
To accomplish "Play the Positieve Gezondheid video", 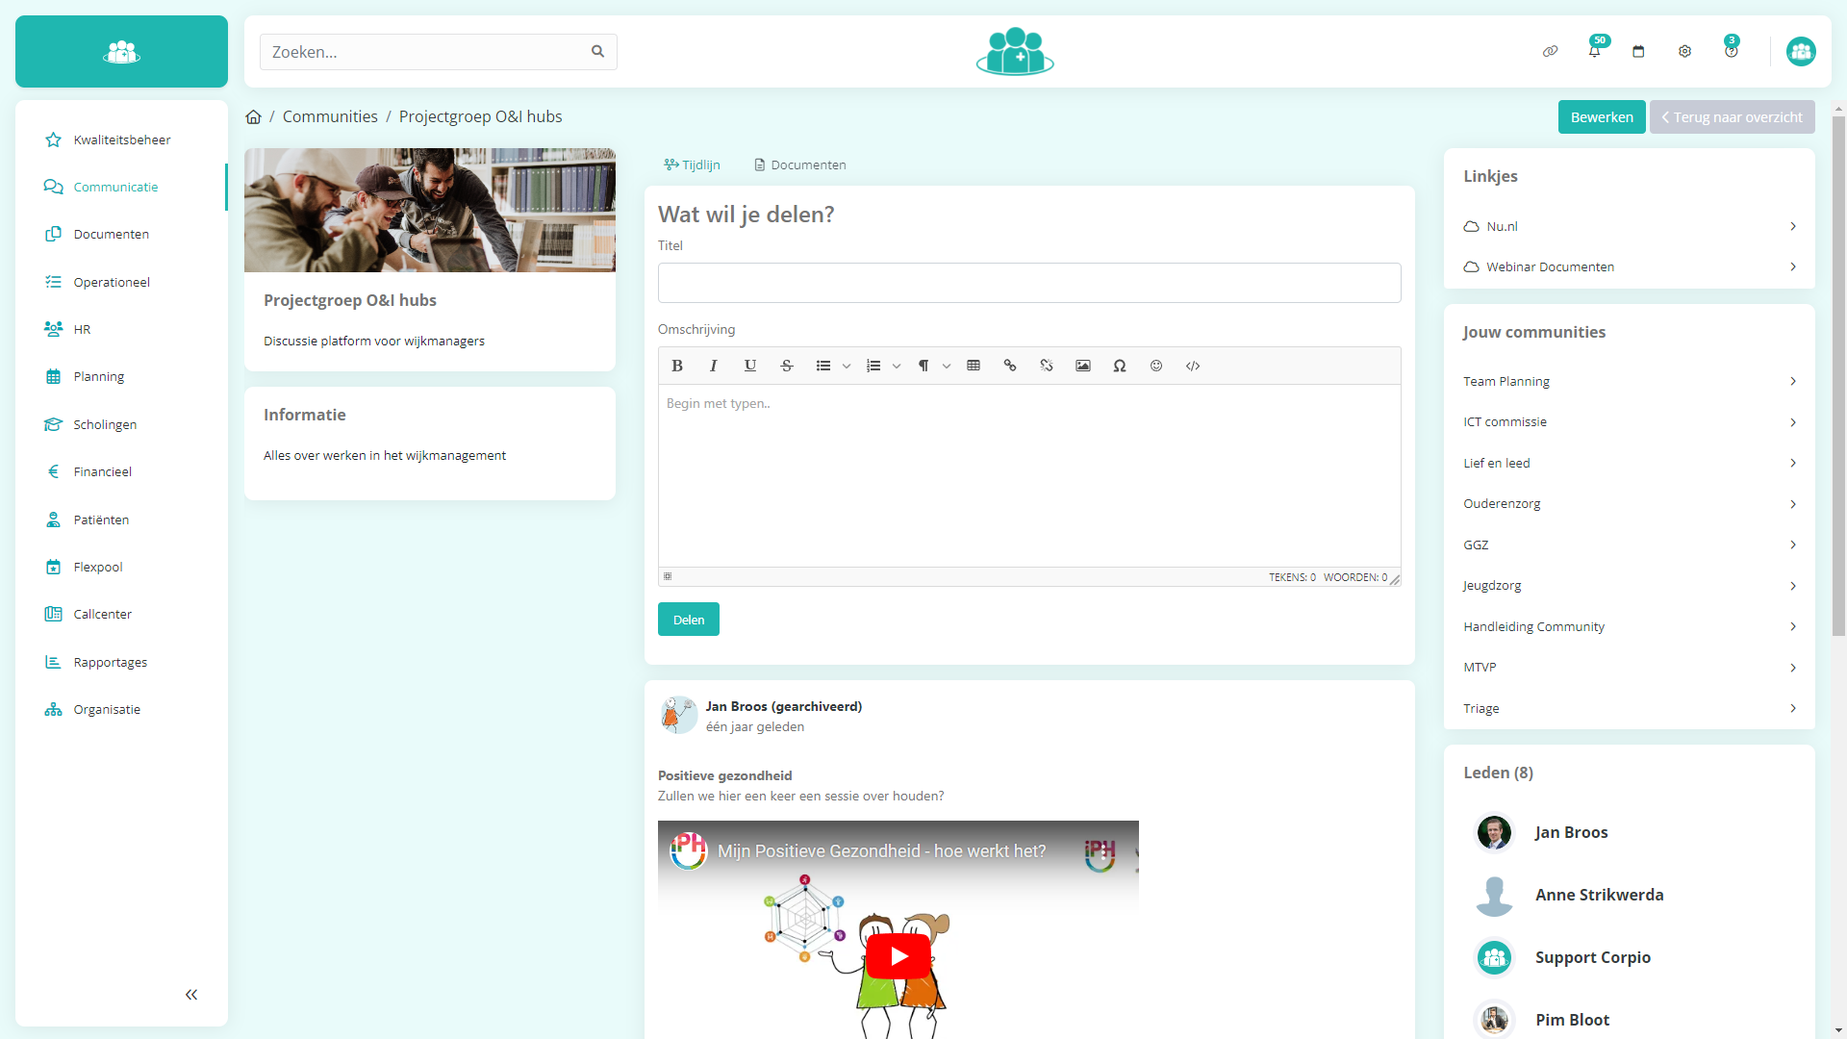I will (898, 956).
